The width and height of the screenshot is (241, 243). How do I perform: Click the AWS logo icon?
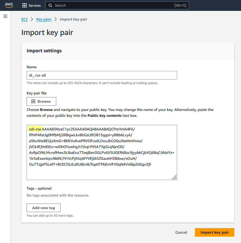point(9,5)
